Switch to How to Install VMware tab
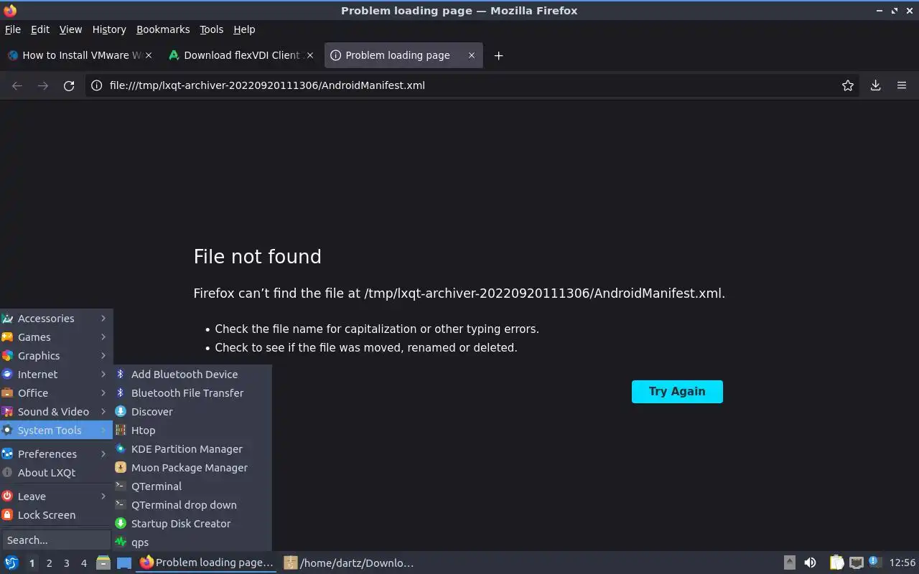 click(80, 55)
